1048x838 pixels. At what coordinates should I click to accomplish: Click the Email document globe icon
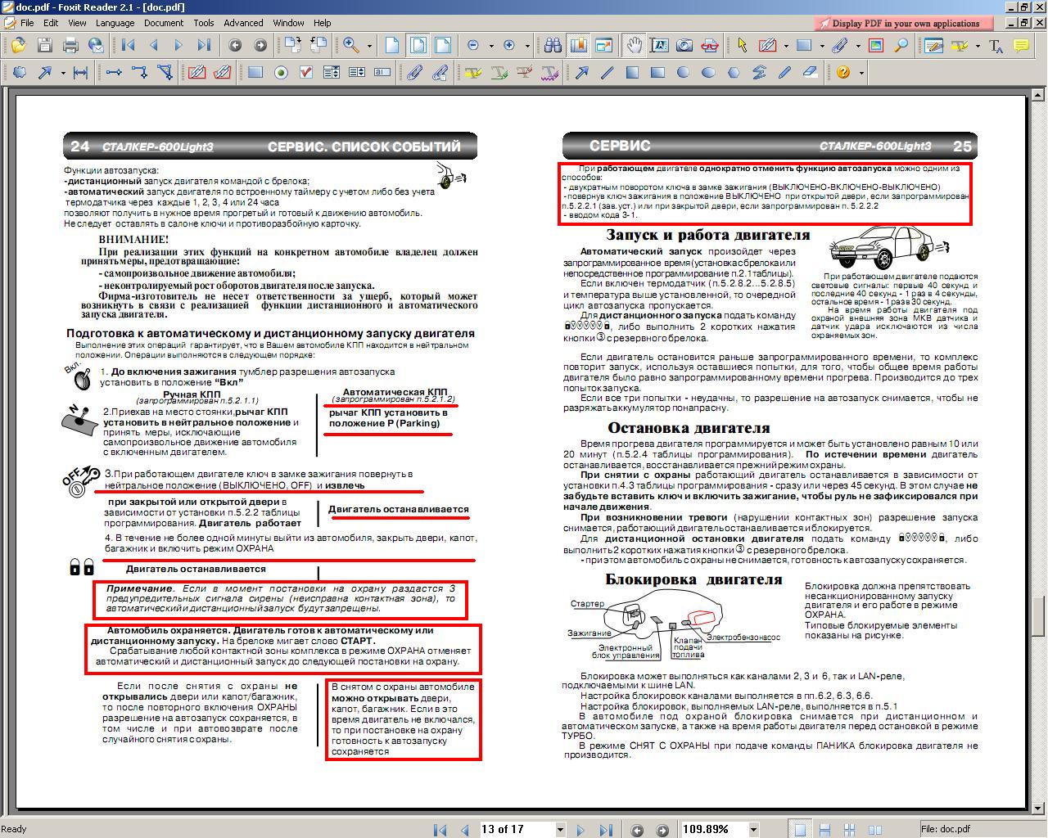tap(96, 46)
